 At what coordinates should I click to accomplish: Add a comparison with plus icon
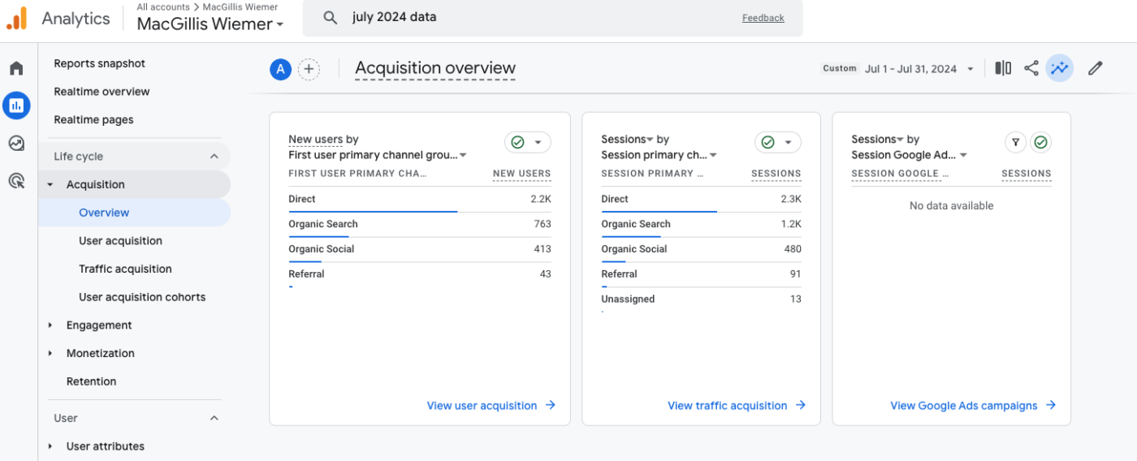coord(309,69)
